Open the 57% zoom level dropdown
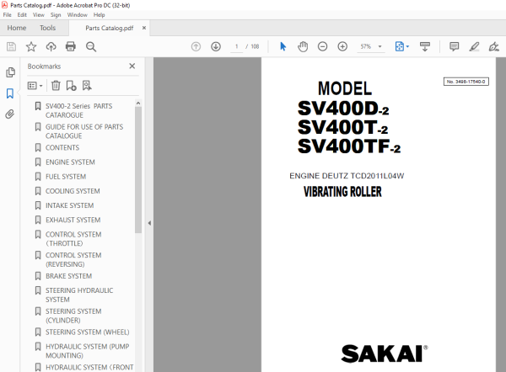 371,46
